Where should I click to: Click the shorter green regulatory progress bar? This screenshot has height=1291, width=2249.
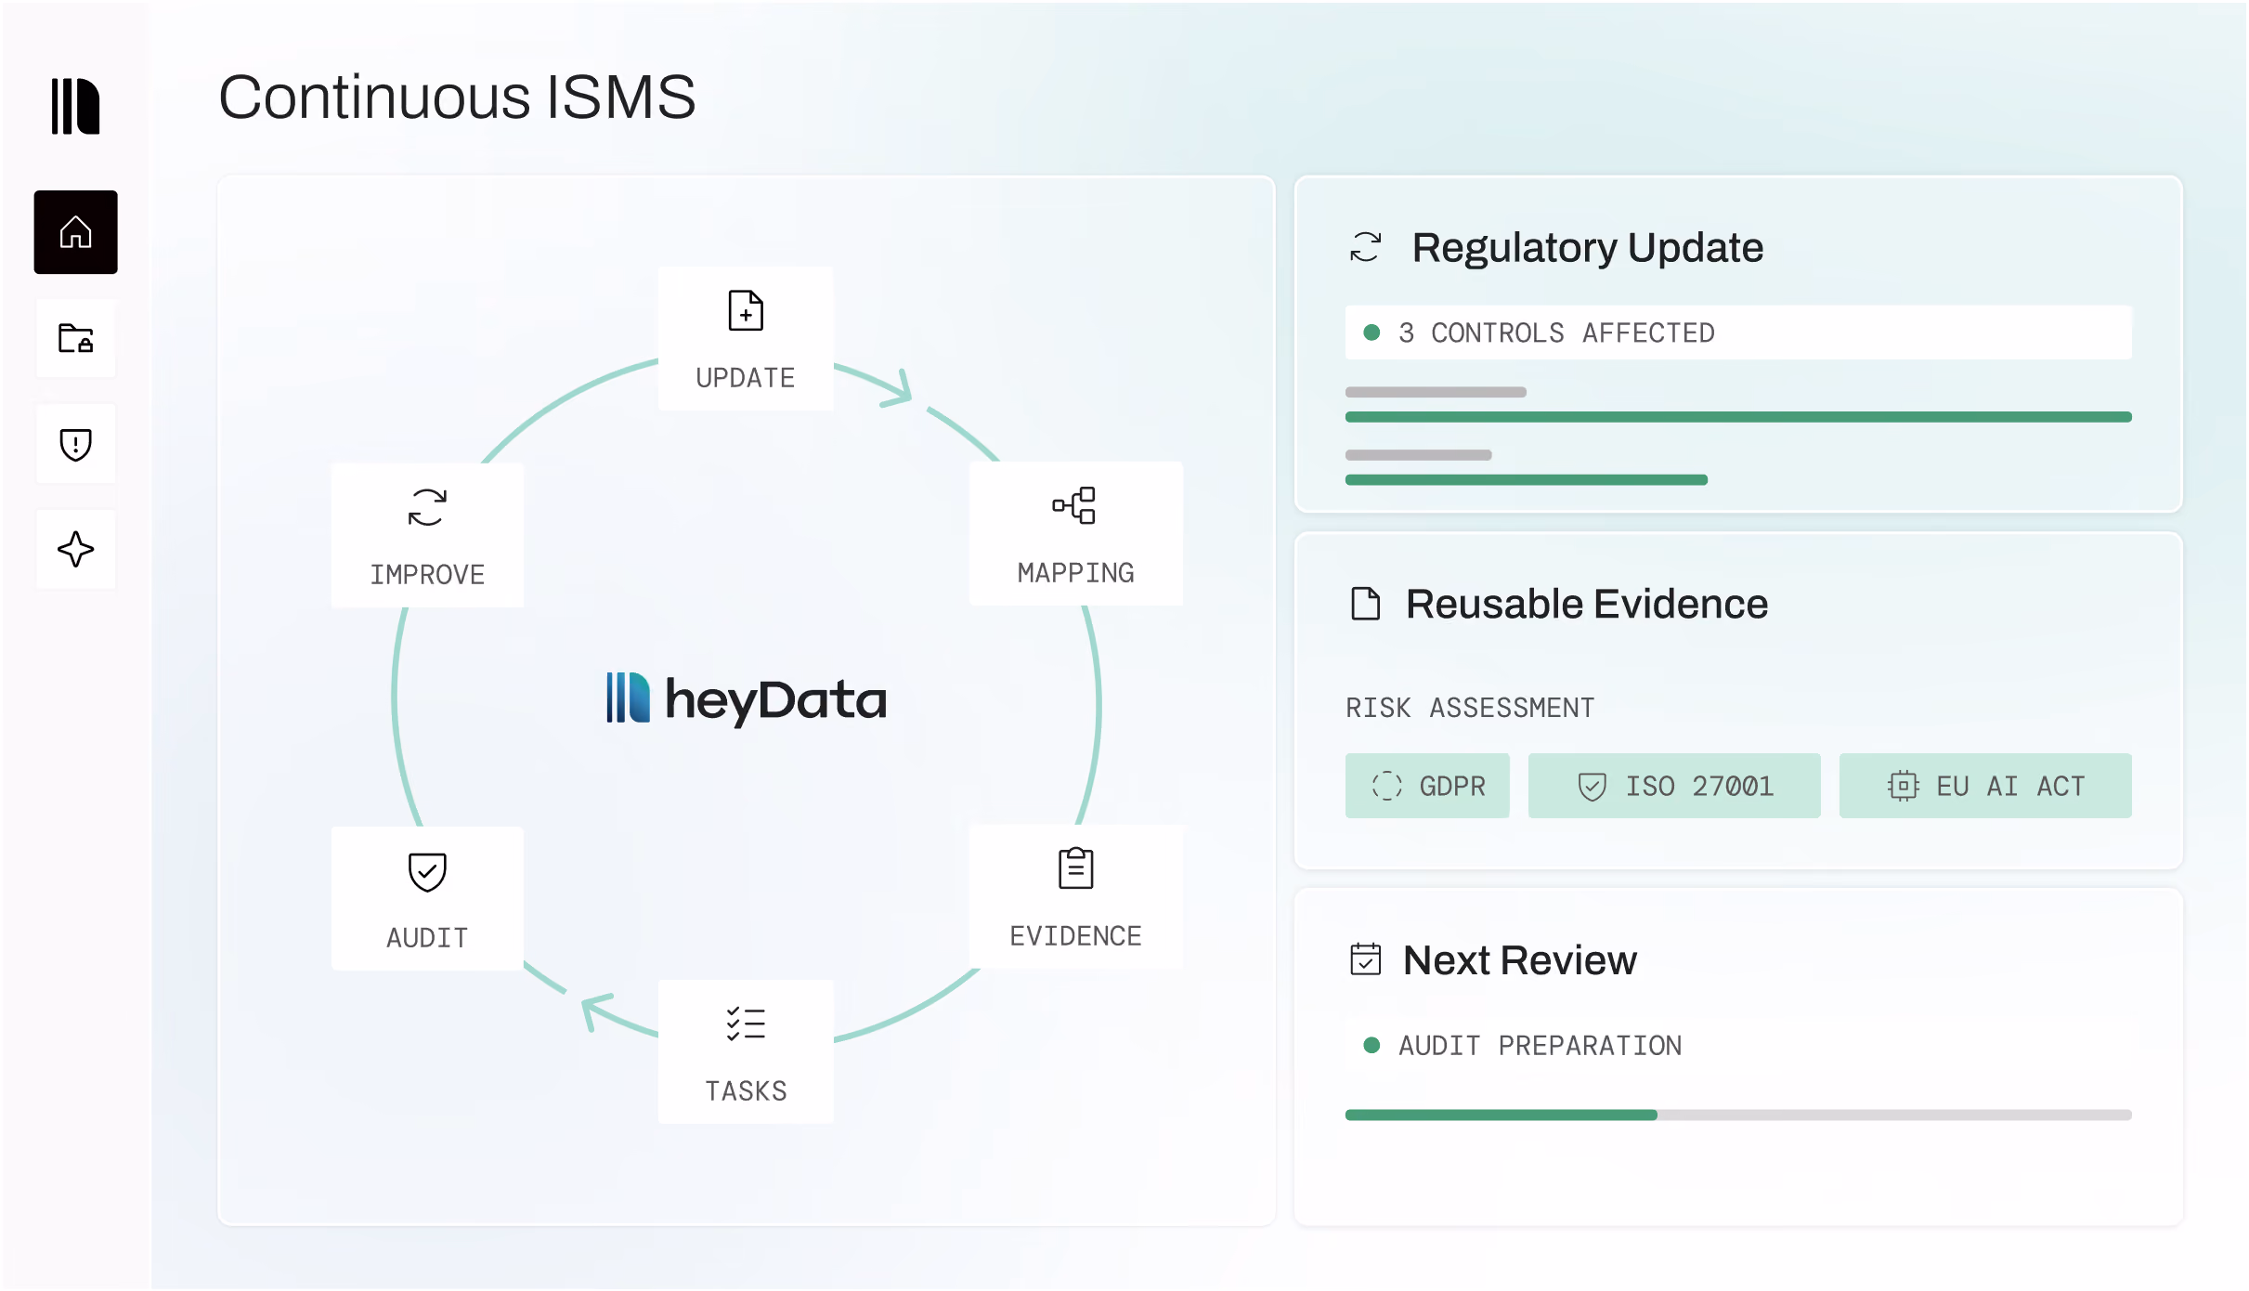pos(1527,480)
